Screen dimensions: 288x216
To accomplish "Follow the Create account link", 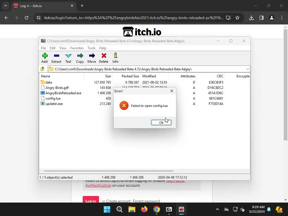I will pos(118,201).
